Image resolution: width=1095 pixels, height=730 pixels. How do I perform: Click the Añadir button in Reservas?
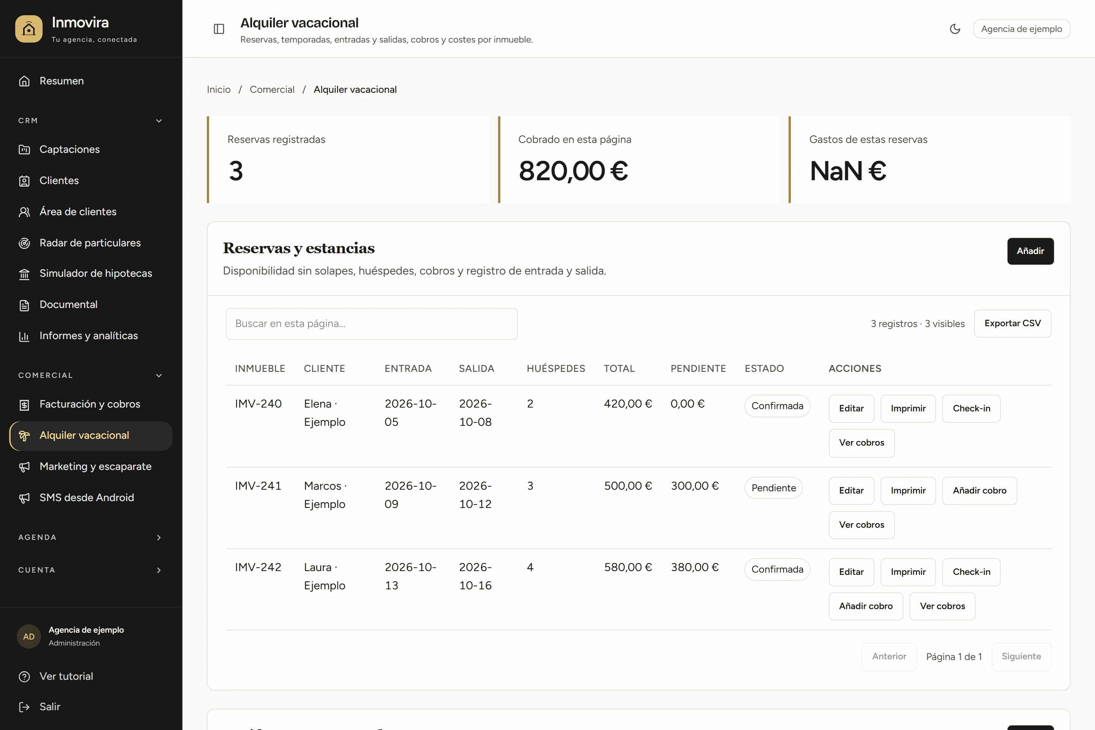[x=1030, y=251]
